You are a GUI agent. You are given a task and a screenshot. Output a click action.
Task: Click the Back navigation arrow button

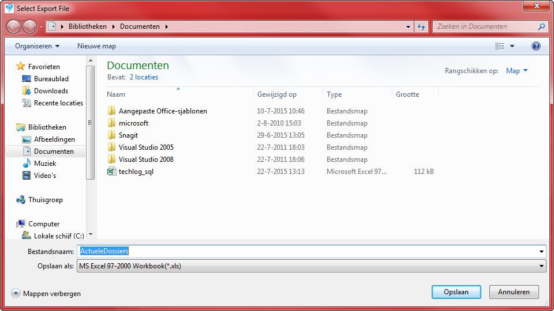[x=14, y=26]
